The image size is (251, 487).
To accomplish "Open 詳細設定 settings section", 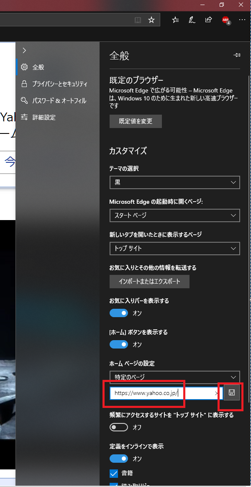I will click(x=57, y=118).
